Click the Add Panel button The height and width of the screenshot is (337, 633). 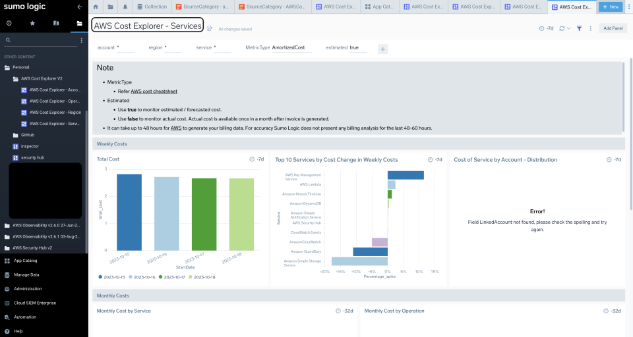[x=613, y=28]
